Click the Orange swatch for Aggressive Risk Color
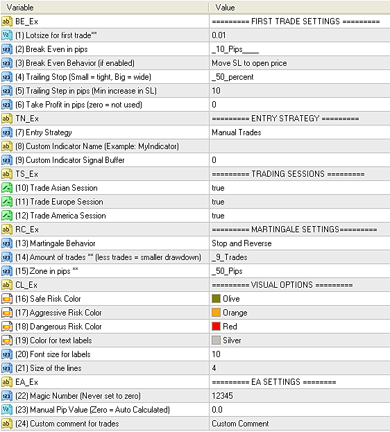 point(216,313)
